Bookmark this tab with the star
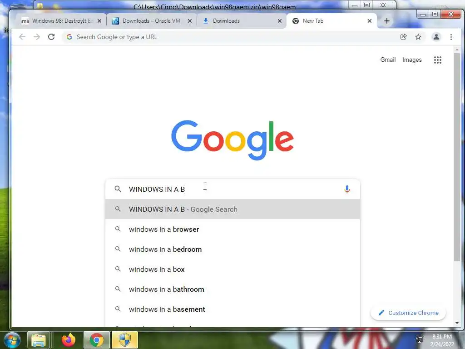Screen dimensions: 465x349 click(x=418, y=37)
